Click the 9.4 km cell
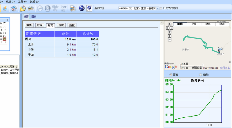The height and width of the screenshot is (128, 232). coord(66,44)
